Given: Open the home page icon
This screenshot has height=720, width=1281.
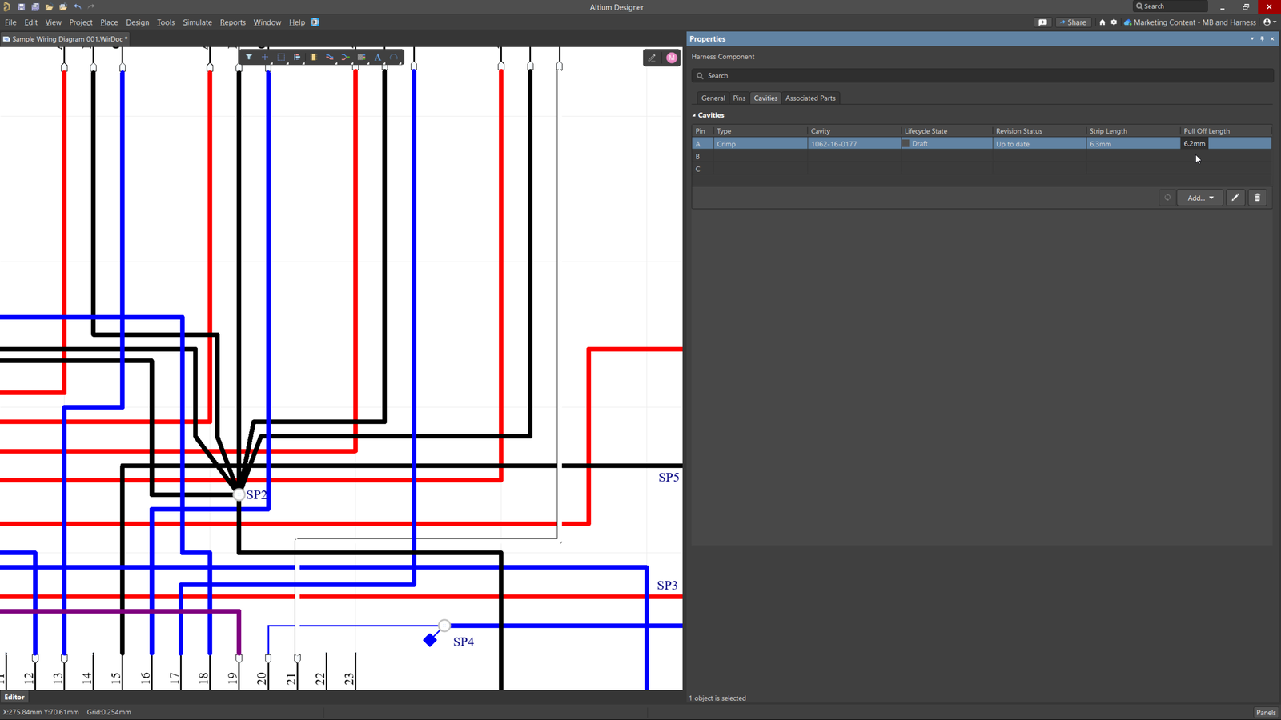Looking at the screenshot, I should pos(1102,22).
